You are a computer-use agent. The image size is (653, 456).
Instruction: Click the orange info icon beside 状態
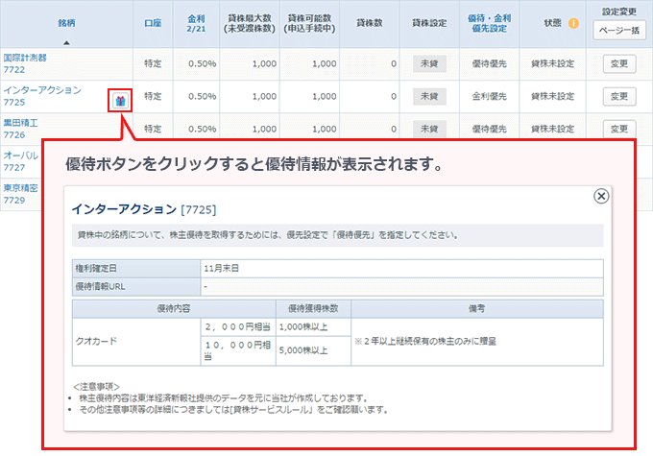coord(573,23)
